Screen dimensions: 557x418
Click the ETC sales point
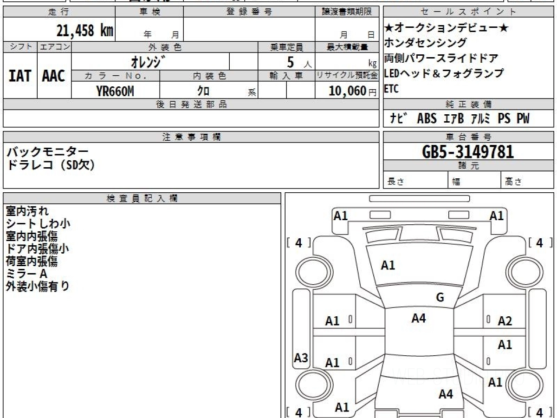(x=391, y=89)
